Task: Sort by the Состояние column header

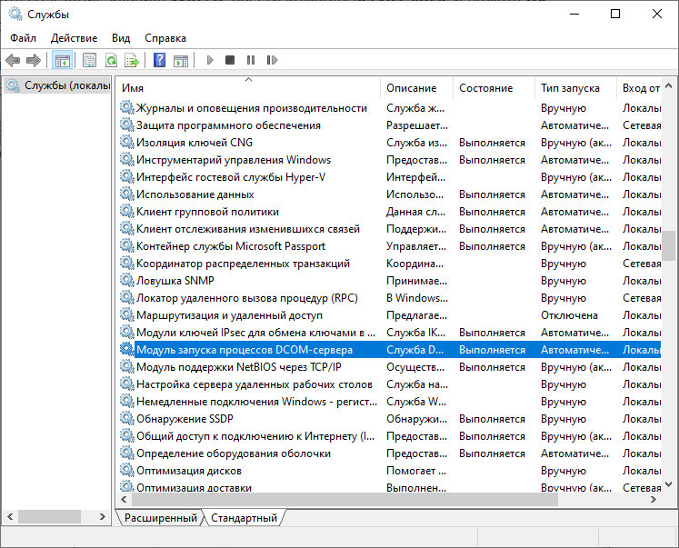Action: pos(494,88)
